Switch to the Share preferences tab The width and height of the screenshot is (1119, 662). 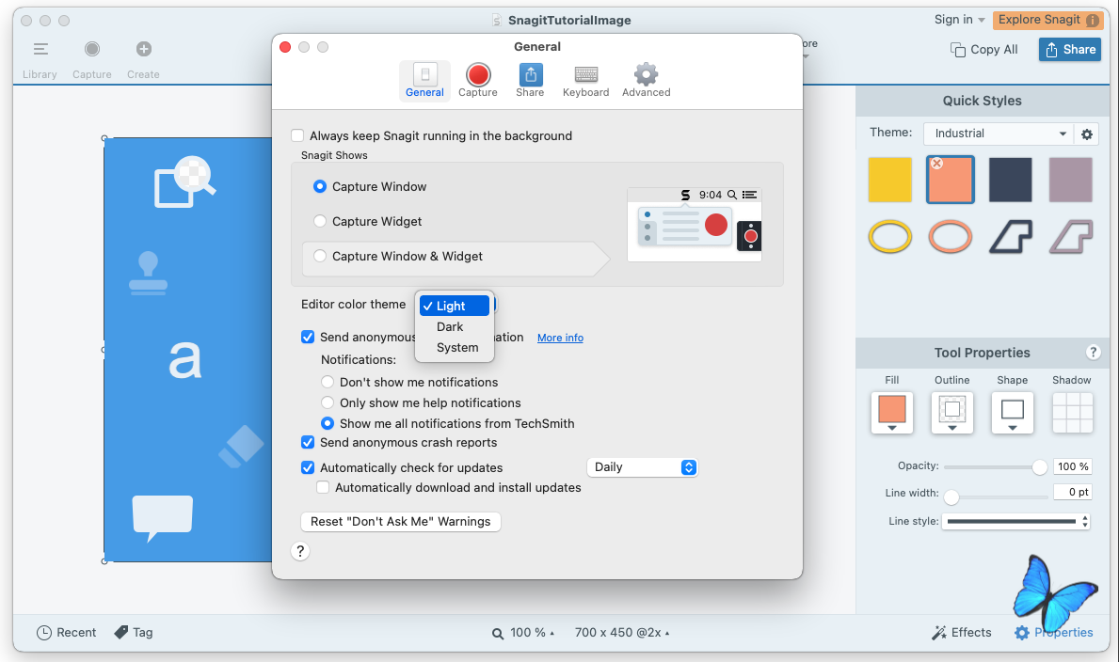pos(530,81)
